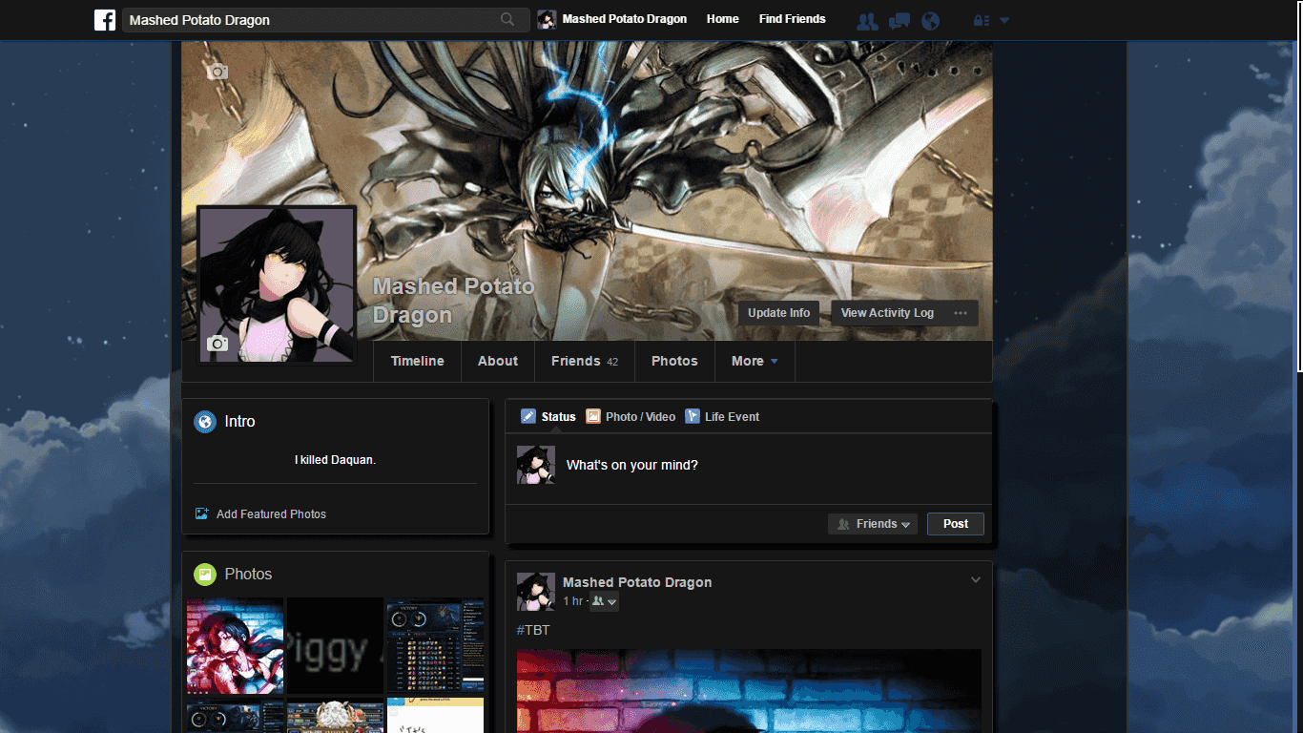Click the Photos panel heading
Screen dimensions: 1303x733
point(248,574)
